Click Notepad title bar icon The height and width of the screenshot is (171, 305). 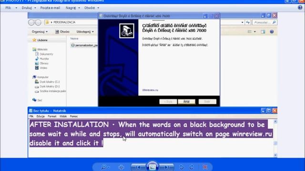point(30,111)
